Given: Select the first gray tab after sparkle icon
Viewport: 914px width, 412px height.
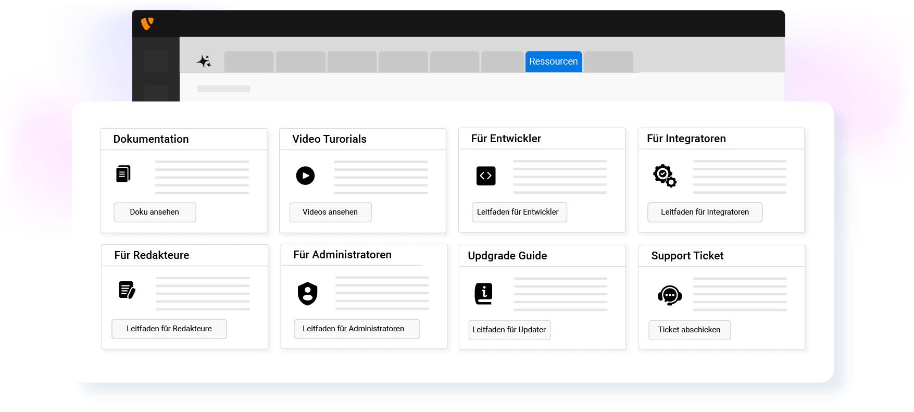Looking at the screenshot, I should pos(249,61).
